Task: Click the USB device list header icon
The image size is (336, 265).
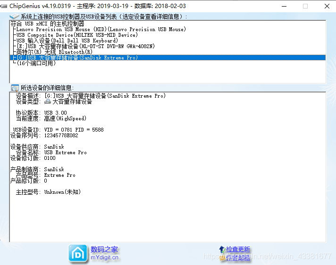Action: tap(14, 17)
